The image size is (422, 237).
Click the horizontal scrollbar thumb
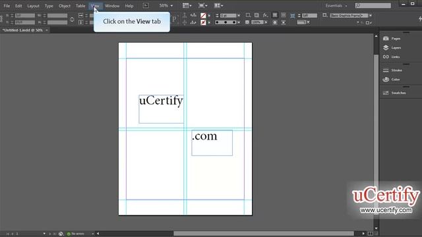264,234
